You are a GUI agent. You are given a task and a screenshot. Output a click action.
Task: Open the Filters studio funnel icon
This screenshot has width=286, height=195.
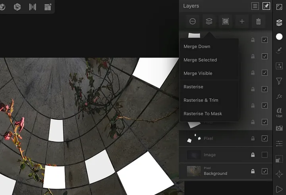point(279,81)
